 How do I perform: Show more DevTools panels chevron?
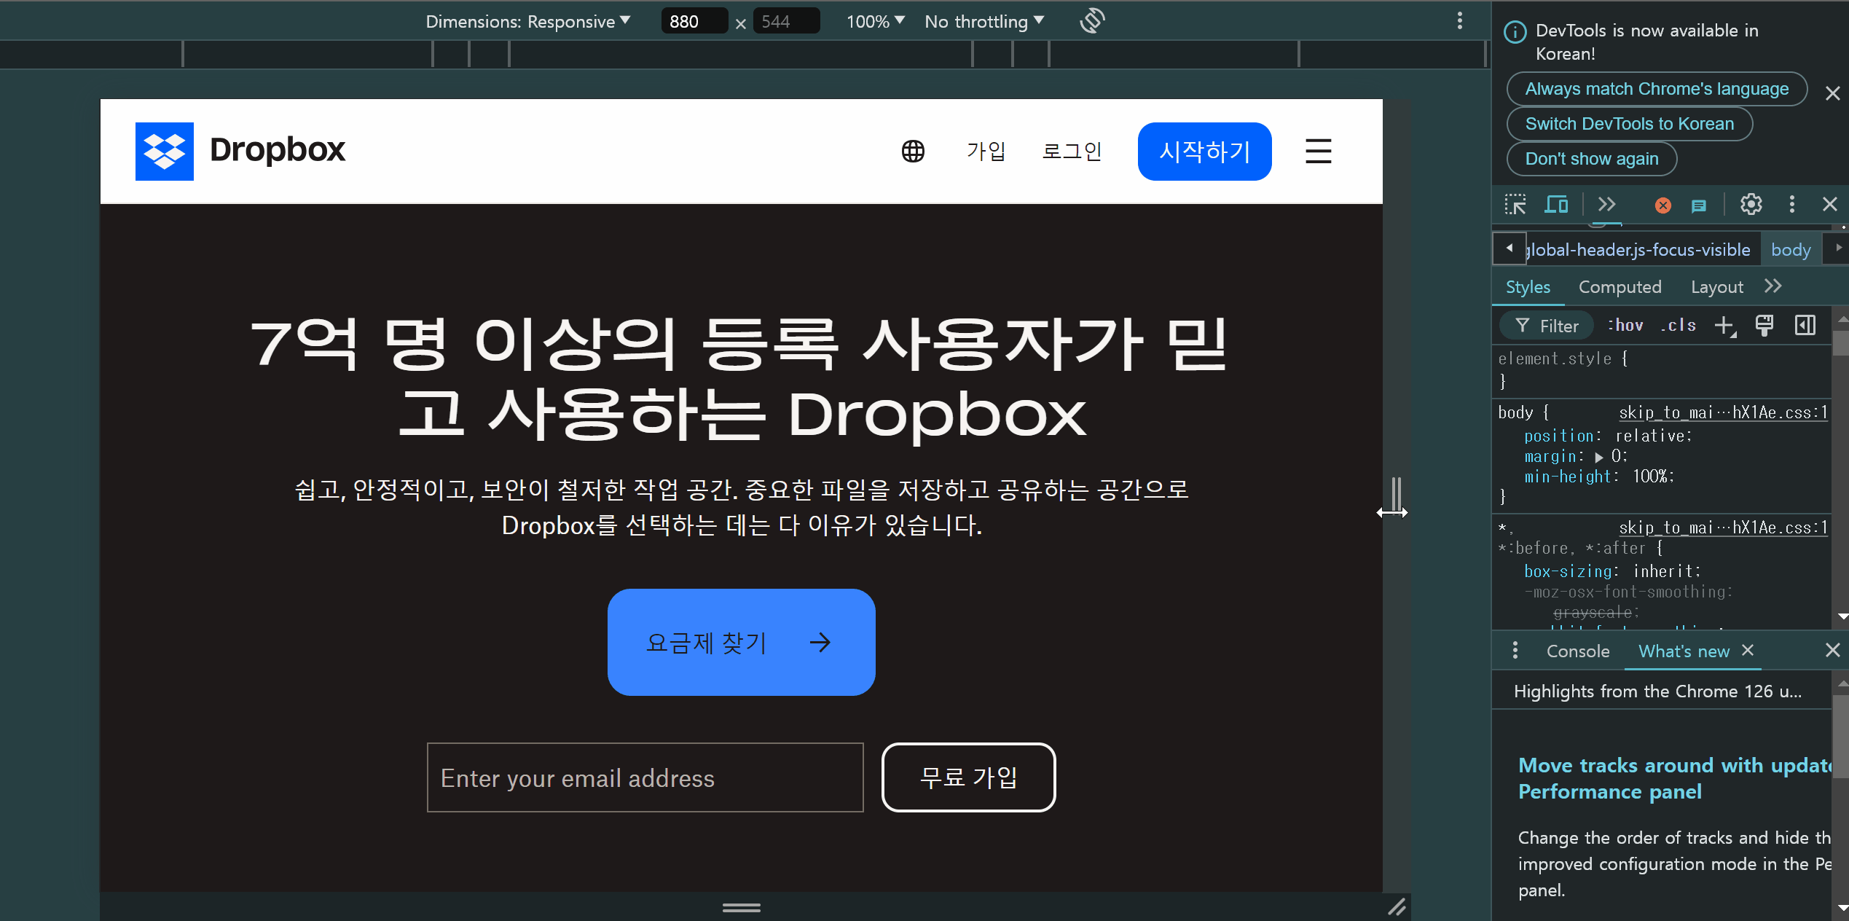coord(1606,205)
